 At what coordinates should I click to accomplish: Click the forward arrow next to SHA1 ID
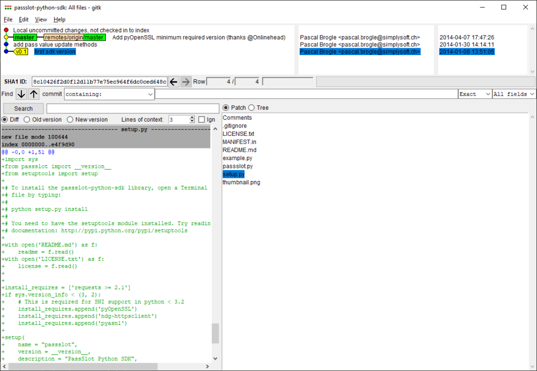pos(186,81)
